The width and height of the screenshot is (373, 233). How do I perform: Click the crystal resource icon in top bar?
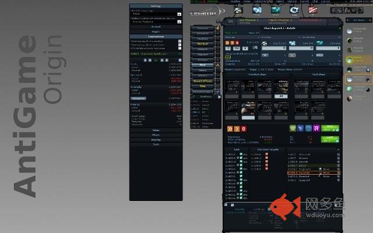[257, 10]
